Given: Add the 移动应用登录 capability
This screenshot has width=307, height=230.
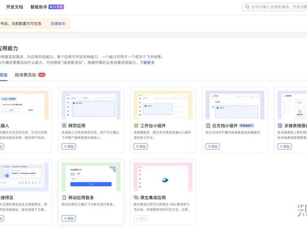Looking at the screenshot, I should (x=69, y=219).
